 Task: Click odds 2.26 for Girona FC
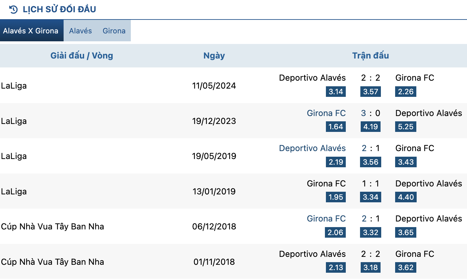coord(406,92)
